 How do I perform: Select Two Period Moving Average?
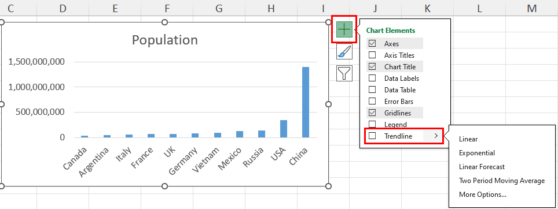click(502, 181)
